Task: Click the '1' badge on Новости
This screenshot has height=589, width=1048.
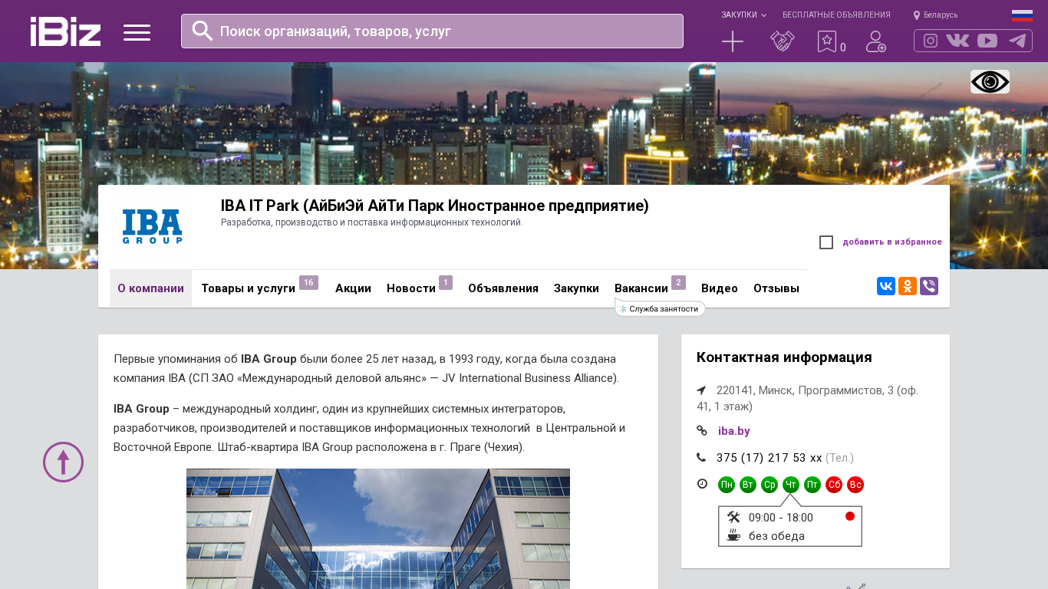Action: pyautogui.click(x=446, y=283)
